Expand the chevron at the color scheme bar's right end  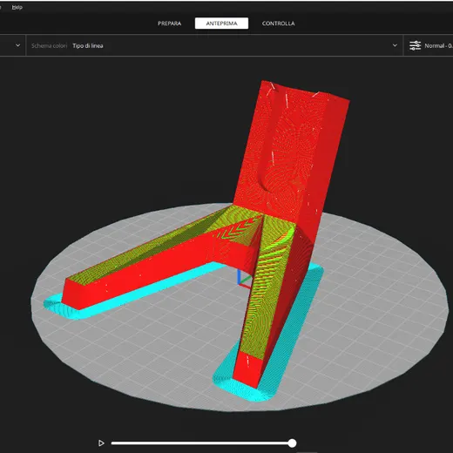395,45
